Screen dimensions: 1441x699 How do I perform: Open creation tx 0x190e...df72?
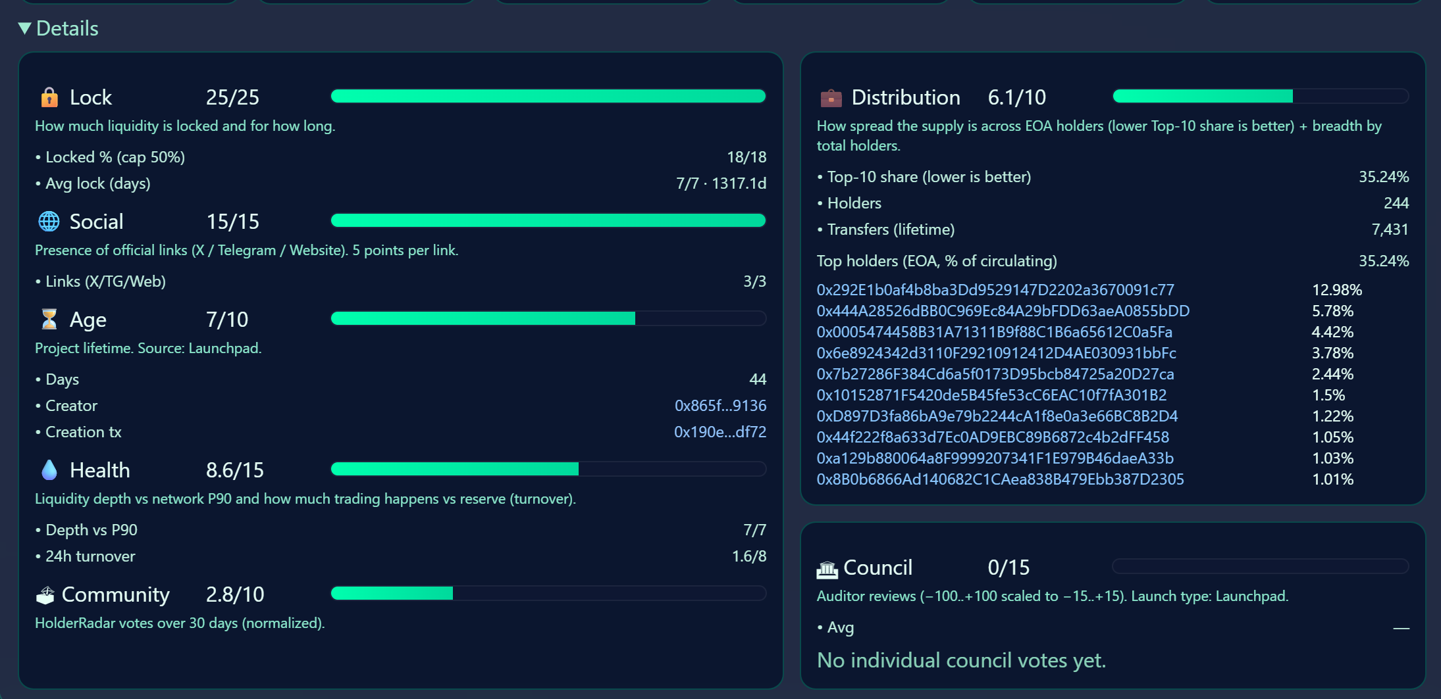pyautogui.click(x=720, y=432)
